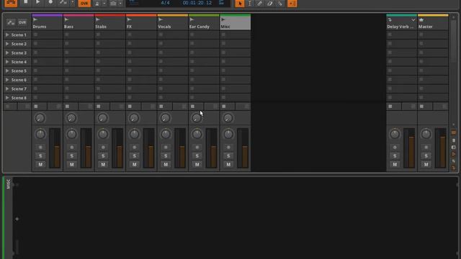Select the eraser tool

tap(269, 3)
